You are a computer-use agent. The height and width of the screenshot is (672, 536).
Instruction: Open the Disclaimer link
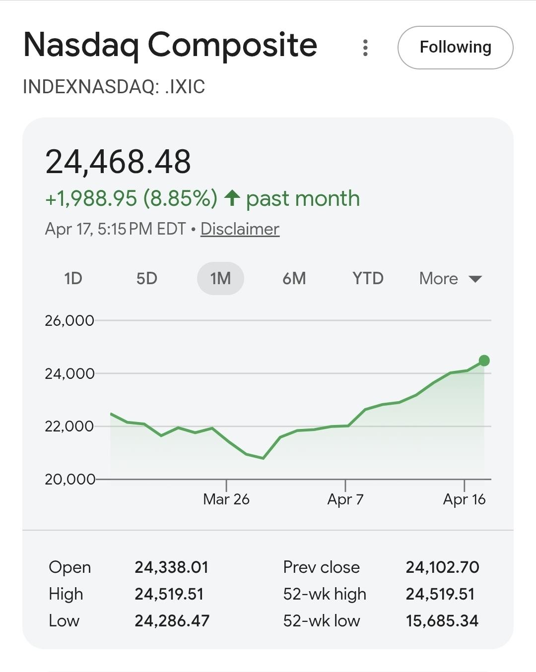240,229
